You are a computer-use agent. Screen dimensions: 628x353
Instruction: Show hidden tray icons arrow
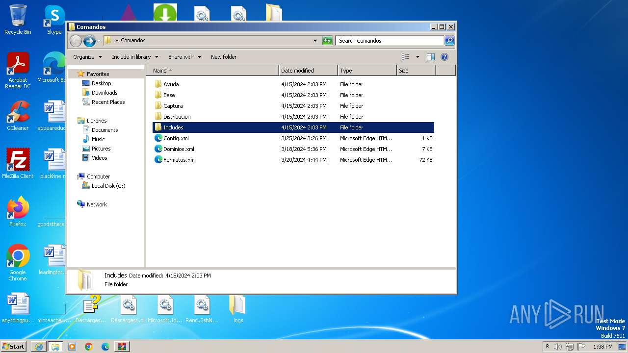coord(547,347)
